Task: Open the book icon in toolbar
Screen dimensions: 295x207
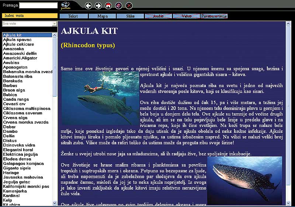Action: [x=118, y=6]
